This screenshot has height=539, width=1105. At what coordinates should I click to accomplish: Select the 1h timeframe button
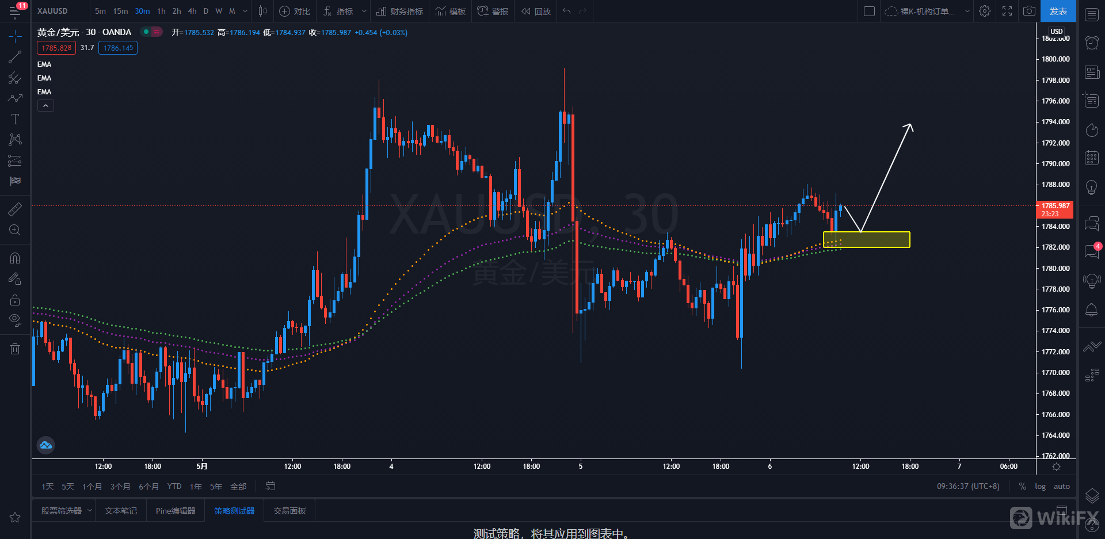161,11
